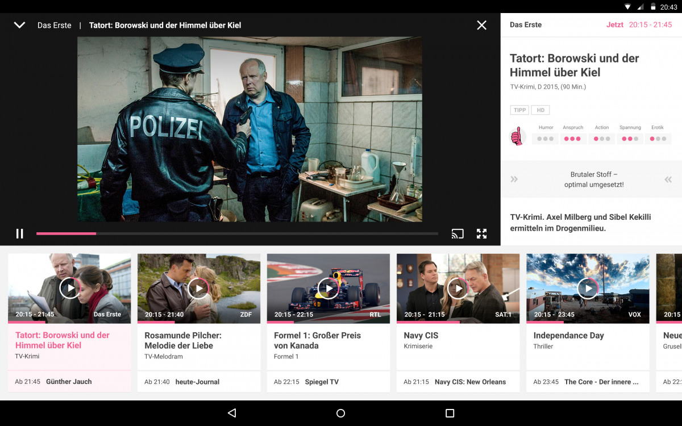Tap the Android Home navigation button
The height and width of the screenshot is (426, 682).
(340, 413)
